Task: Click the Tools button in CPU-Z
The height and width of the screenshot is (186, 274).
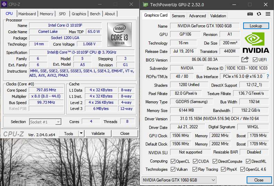Action: click(x=69, y=133)
